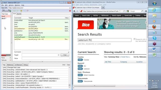Undo the Telecommute filter

pyautogui.click(x=80, y=81)
